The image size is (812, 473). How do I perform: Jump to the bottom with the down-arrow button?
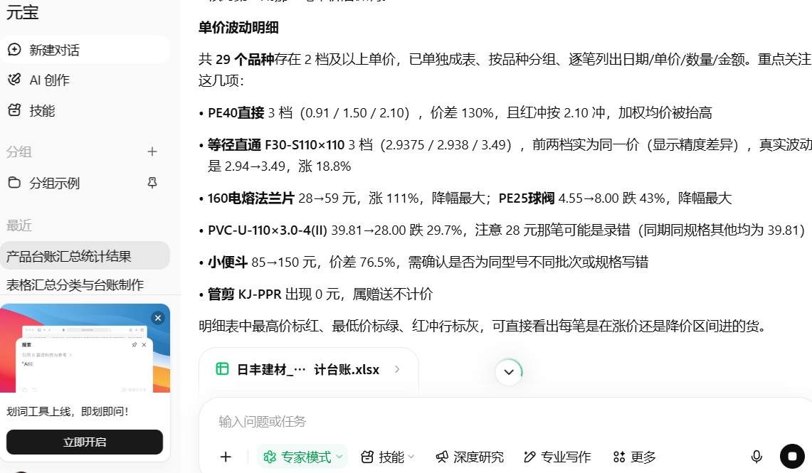(x=509, y=372)
